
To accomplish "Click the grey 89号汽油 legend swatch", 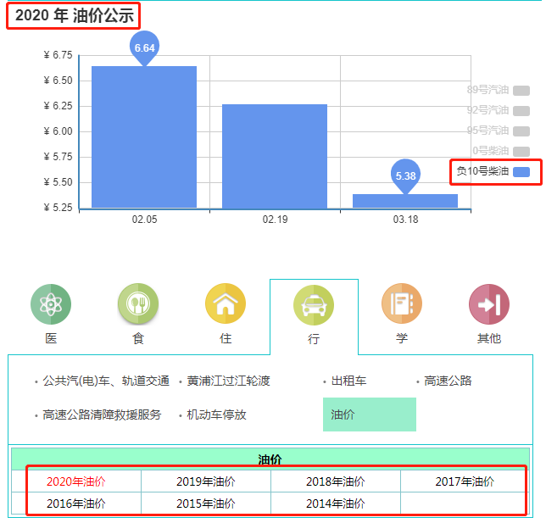I will pyautogui.click(x=521, y=91).
